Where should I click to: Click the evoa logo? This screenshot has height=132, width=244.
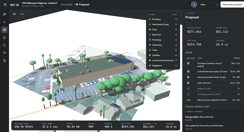click(x=14, y=5)
